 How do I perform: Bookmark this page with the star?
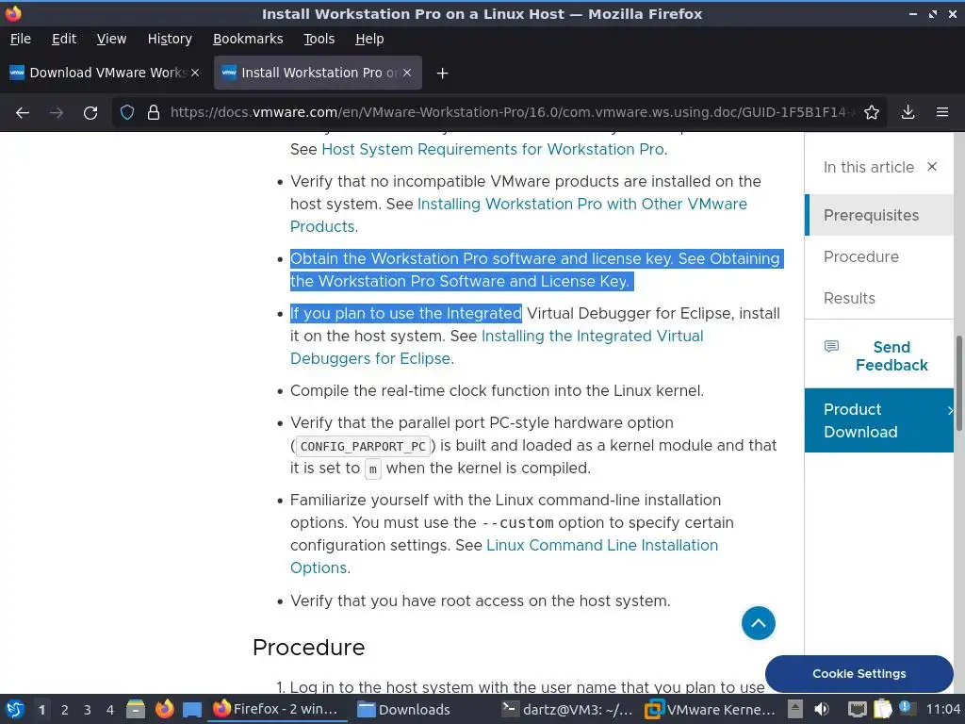872,113
